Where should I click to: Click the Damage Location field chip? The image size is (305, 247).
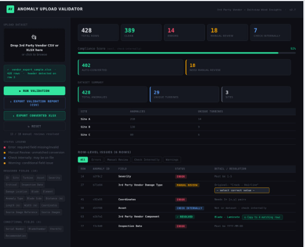pyautogui.click(x=16, y=192)
